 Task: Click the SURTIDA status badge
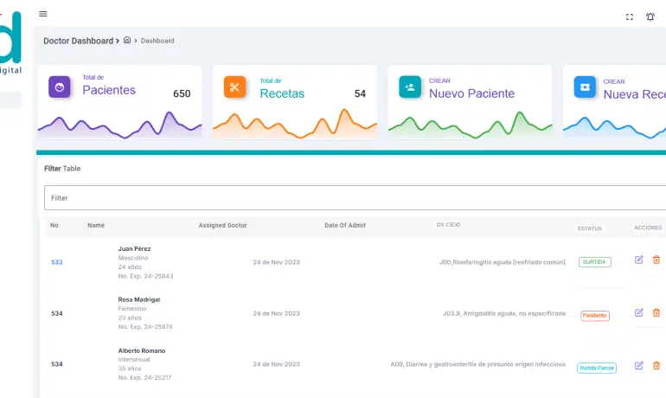point(595,262)
